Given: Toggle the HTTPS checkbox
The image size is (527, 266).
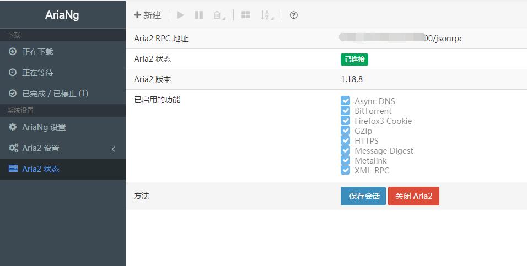Looking at the screenshot, I should [345, 140].
